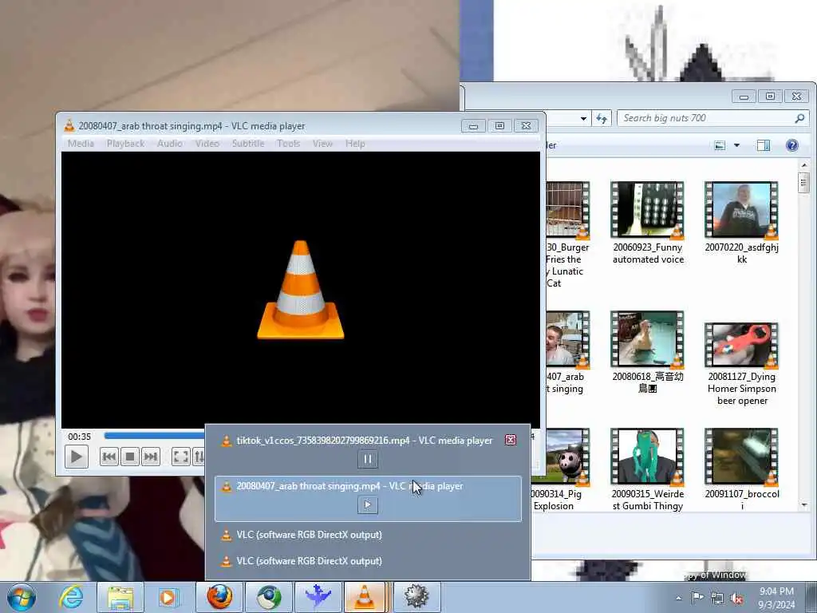
Task: Open the Audio menu in VLC
Action: click(170, 144)
